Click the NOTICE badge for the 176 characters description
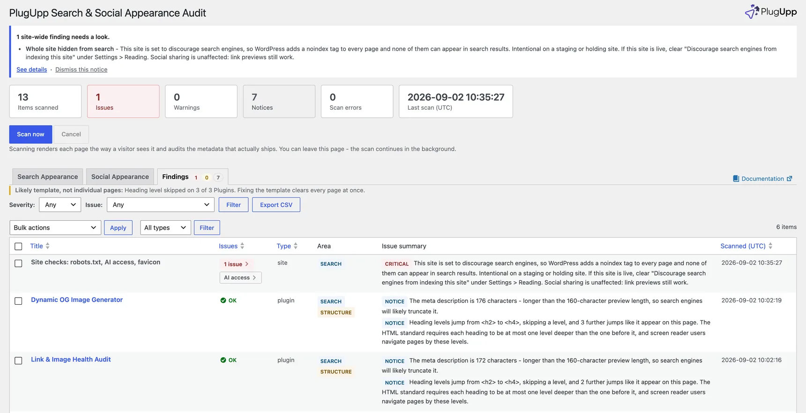 pos(395,301)
